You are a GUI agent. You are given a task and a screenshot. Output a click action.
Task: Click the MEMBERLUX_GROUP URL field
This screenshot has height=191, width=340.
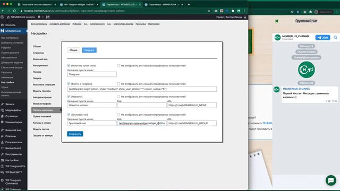[192, 123]
